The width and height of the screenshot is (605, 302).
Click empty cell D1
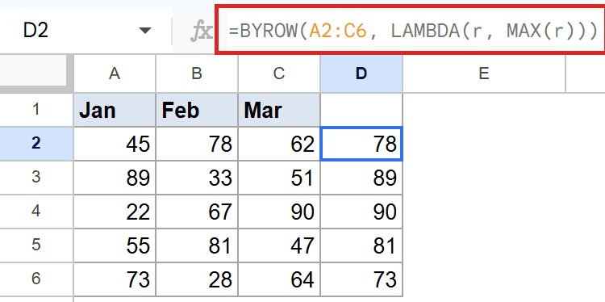pos(361,110)
